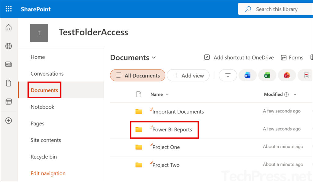The width and height of the screenshot is (313, 182).
Task: Go to Home in site navigation
Action: tap(38, 57)
